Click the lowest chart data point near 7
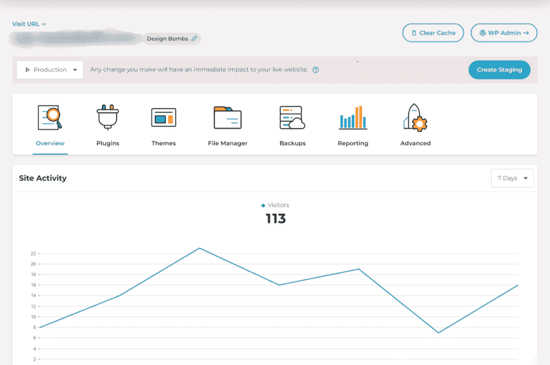Screen dimensions: 550x365 pos(438,332)
